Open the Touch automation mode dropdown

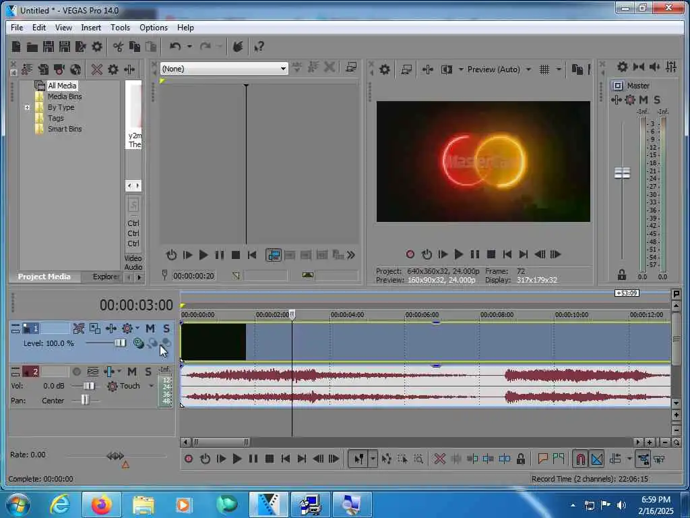point(151,386)
